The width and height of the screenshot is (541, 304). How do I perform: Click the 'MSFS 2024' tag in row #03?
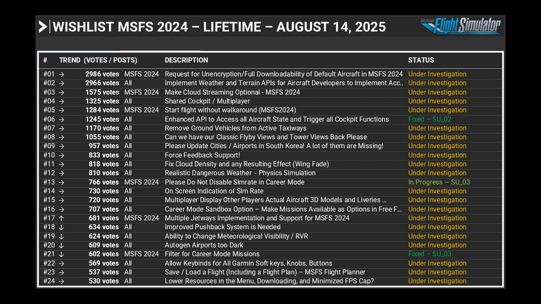[x=142, y=92]
